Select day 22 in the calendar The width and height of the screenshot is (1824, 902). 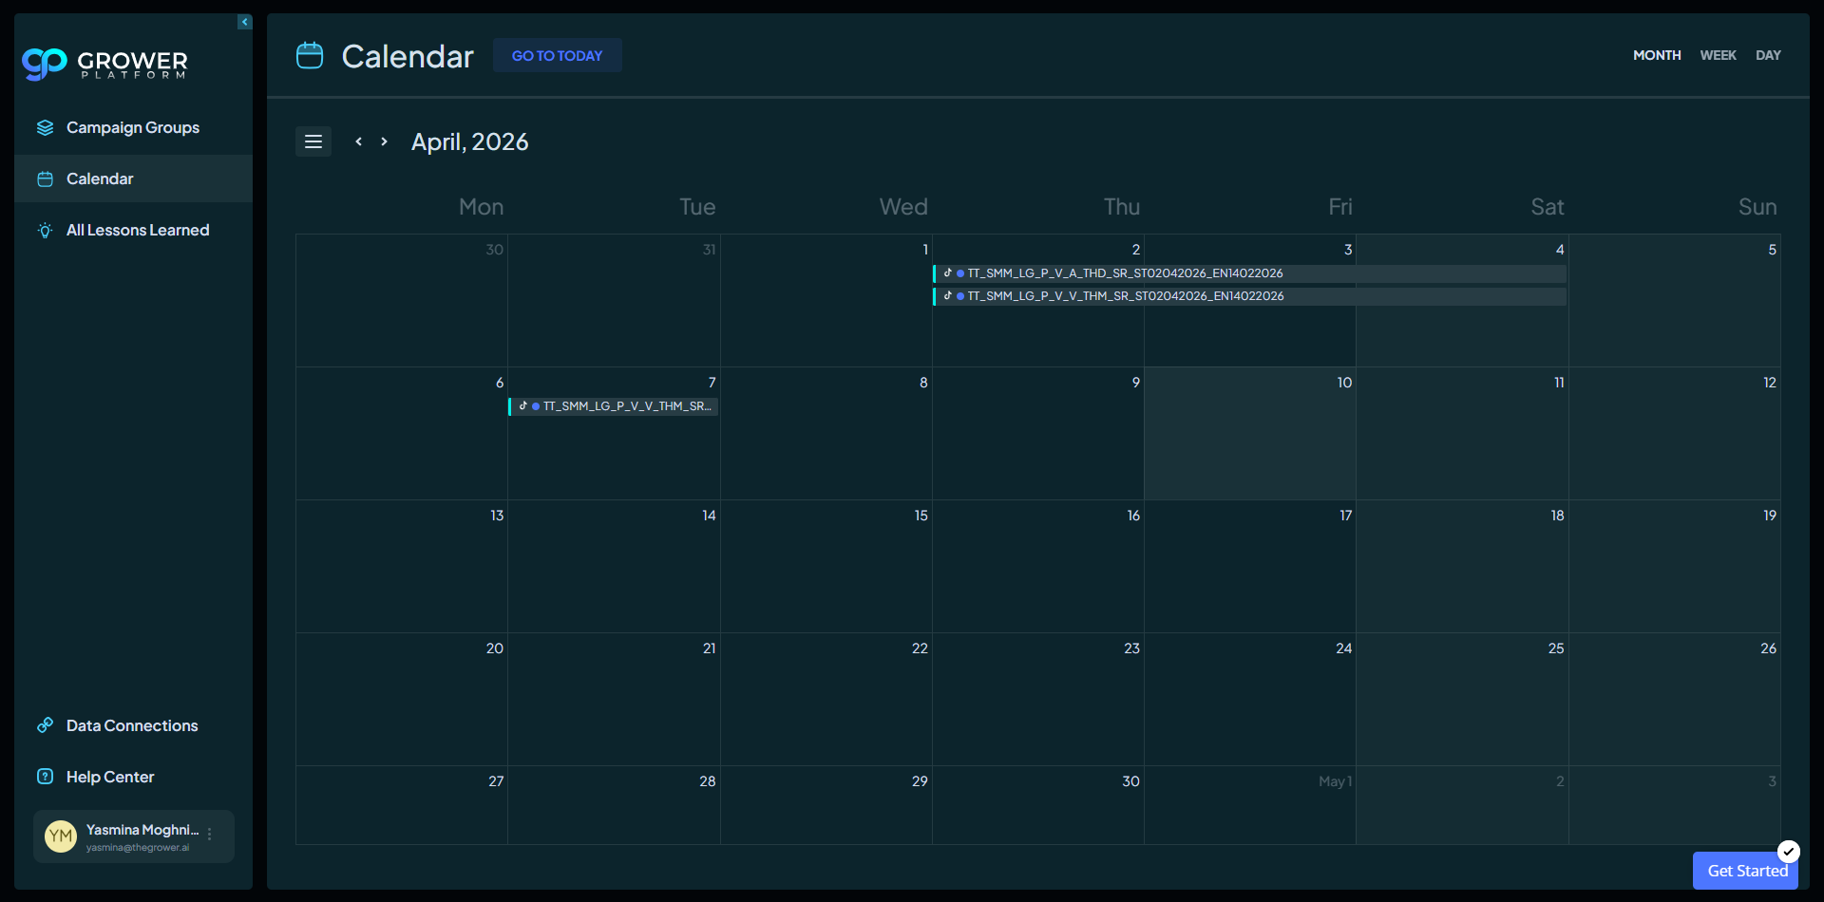826,699
